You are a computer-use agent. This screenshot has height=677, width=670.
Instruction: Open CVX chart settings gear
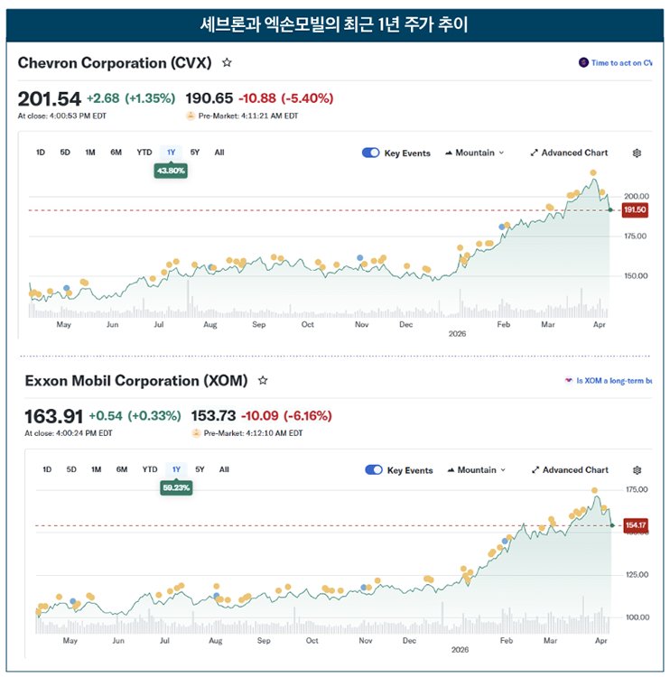(637, 153)
